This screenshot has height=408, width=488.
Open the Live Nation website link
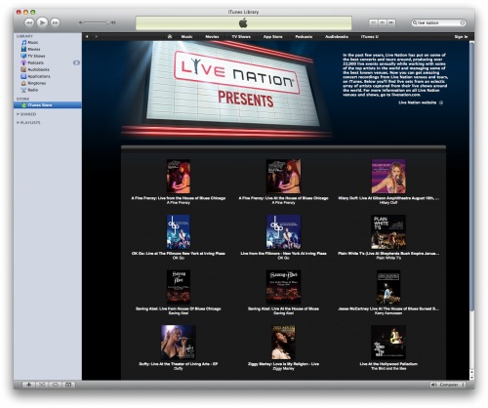[418, 102]
